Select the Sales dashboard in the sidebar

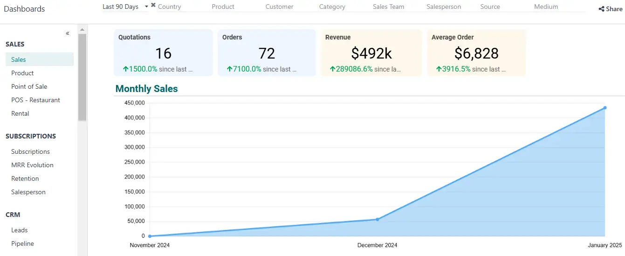[x=40, y=59]
